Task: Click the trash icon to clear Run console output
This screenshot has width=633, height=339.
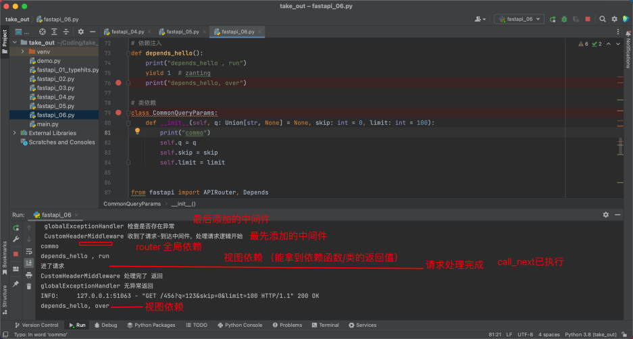Action: coord(28,286)
